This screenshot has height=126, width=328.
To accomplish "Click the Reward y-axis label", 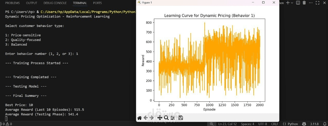I will click(143, 60).
